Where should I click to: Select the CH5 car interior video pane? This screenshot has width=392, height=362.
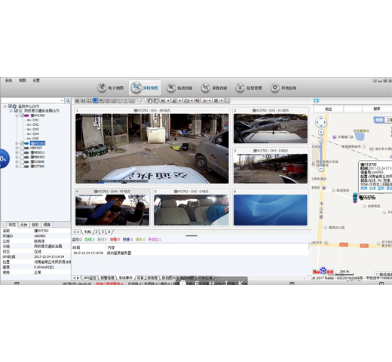(x=191, y=210)
